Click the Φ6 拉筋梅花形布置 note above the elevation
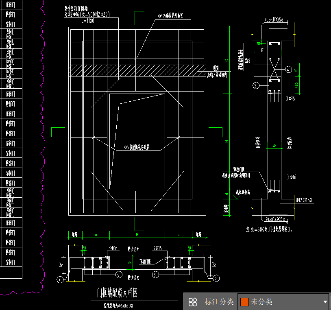 click(170, 16)
